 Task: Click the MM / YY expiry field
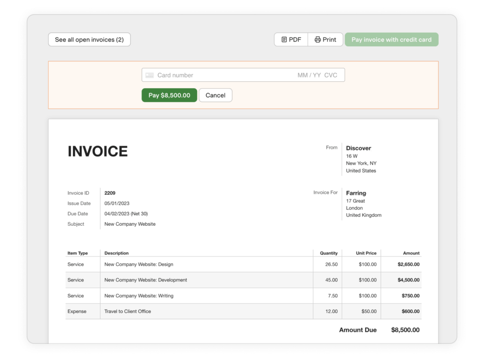pos(309,75)
